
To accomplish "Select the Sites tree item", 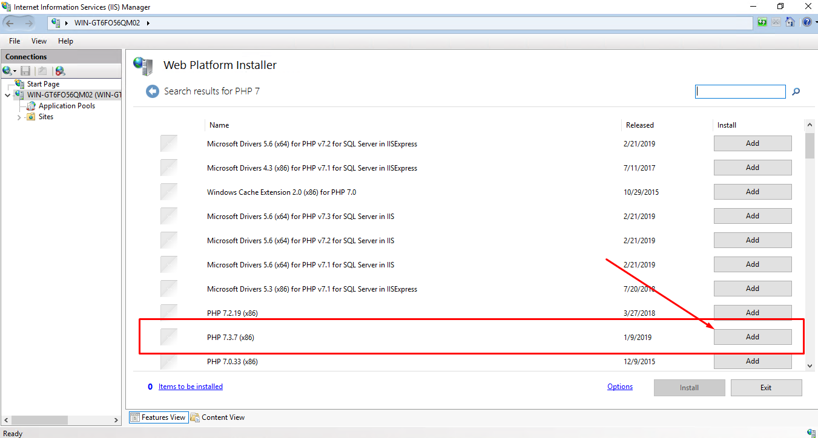I will [x=46, y=117].
